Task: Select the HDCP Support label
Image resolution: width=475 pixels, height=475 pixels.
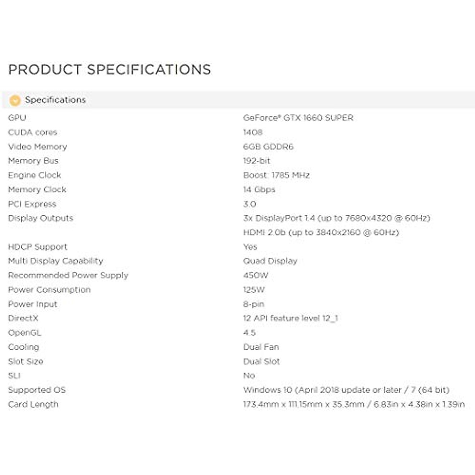Action: point(38,247)
